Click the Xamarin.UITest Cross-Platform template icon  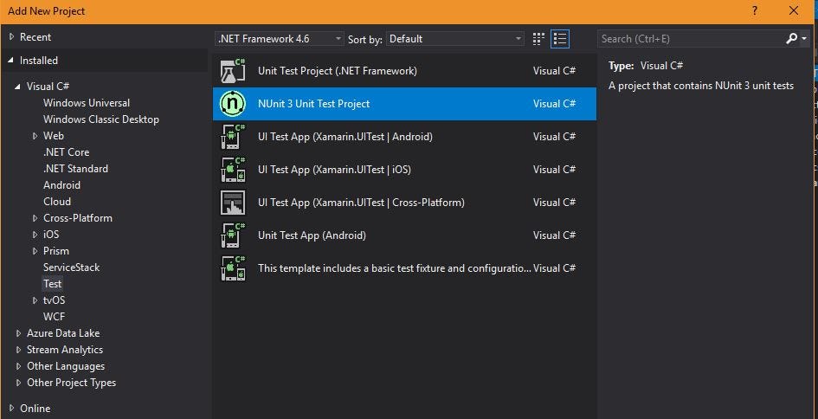pyautogui.click(x=234, y=203)
